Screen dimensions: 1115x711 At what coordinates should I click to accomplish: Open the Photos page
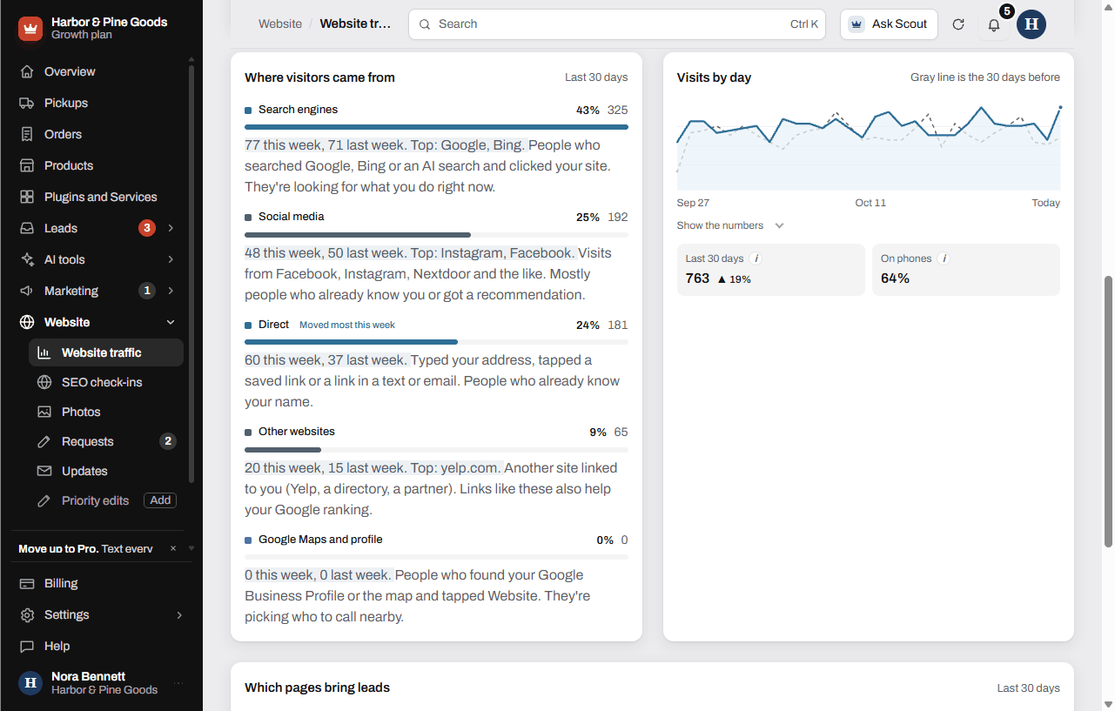tap(106, 412)
